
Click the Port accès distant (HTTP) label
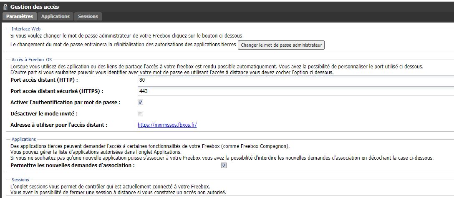(44, 80)
